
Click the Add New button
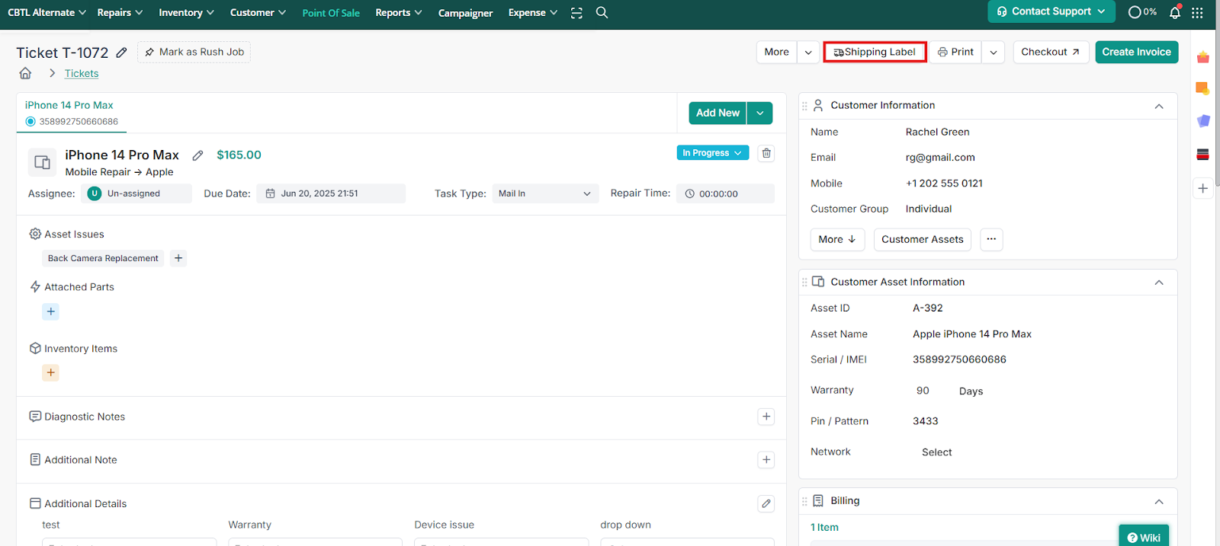tap(718, 113)
